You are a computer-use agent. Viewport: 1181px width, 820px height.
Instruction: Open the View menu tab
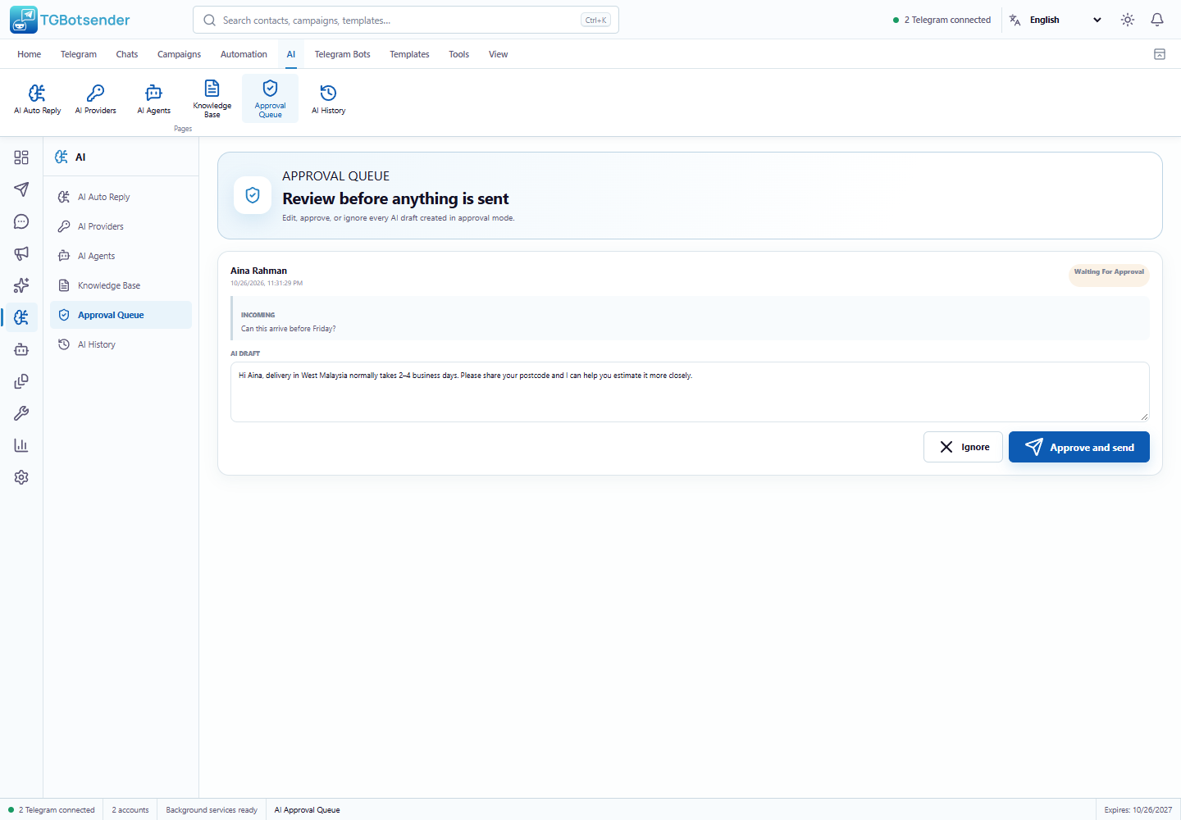point(498,54)
